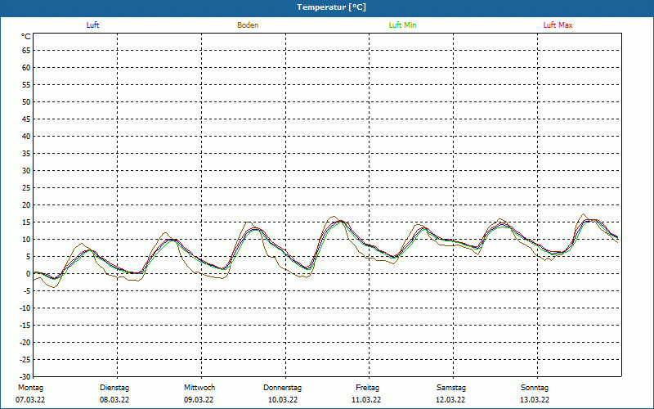Click the 'Sonntag' day label
This screenshot has height=409, width=654.
pos(535,388)
